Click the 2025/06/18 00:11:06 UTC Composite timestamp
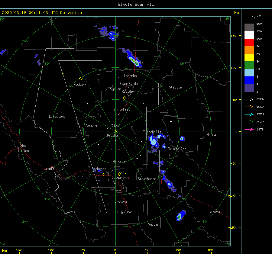The height and width of the screenshot is (254, 272). pyautogui.click(x=42, y=13)
